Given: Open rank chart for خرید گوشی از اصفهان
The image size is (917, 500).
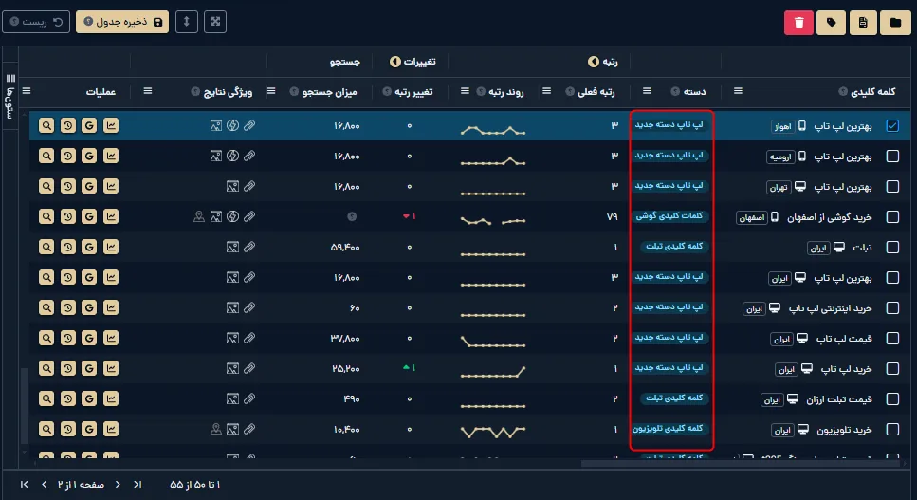Looking at the screenshot, I should click(x=111, y=216).
